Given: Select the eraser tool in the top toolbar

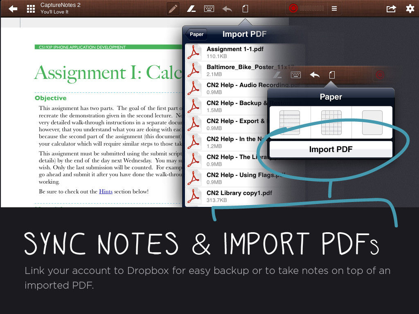Looking at the screenshot, I should tap(191, 9).
